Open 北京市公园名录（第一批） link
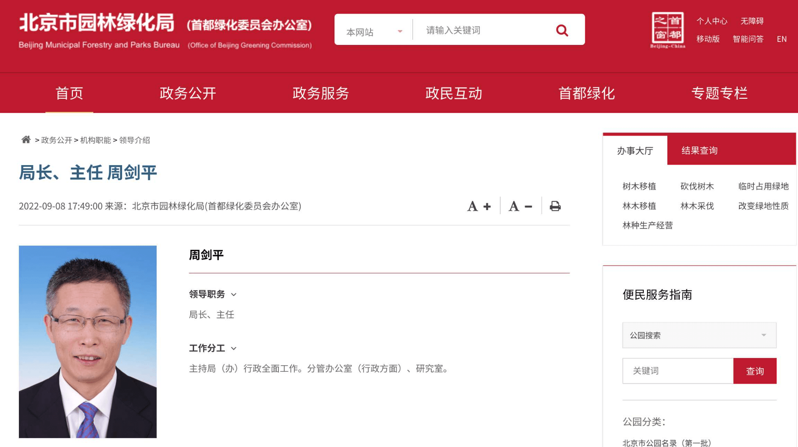This screenshot has width=798, height=447. click(x=667, y=443)
